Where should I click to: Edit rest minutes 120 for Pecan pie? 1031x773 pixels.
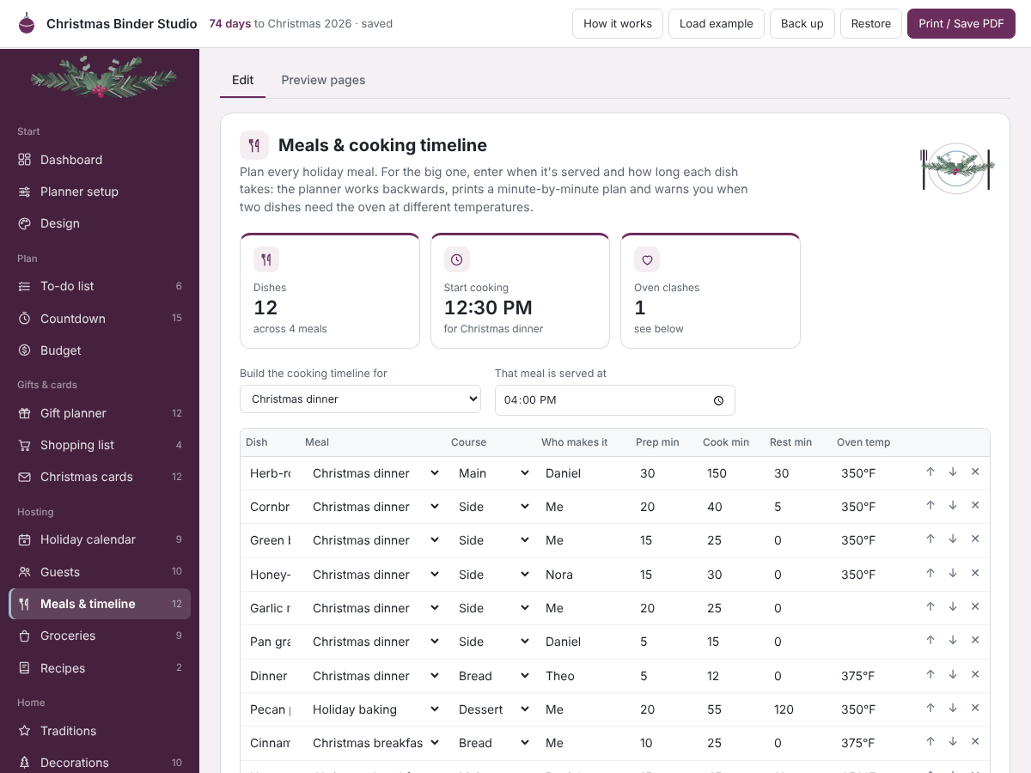coord(798,709)
